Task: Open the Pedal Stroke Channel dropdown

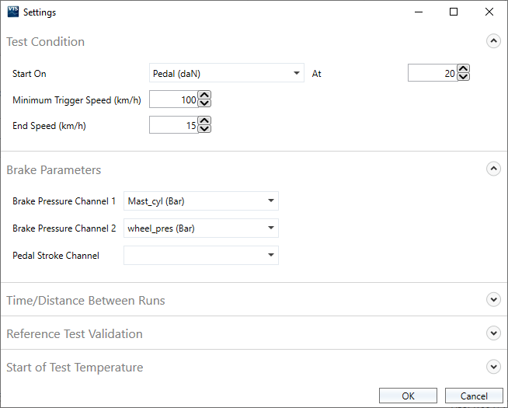Action: (200, 255)
